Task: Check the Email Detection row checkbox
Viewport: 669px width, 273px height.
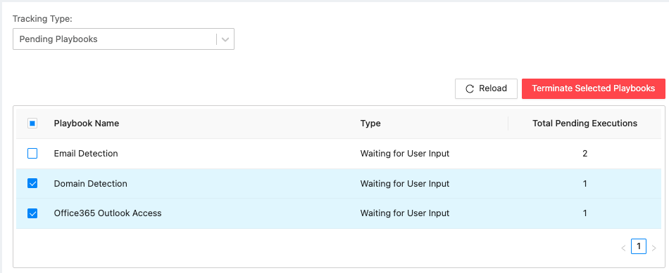Action: [x=32, y=154]
